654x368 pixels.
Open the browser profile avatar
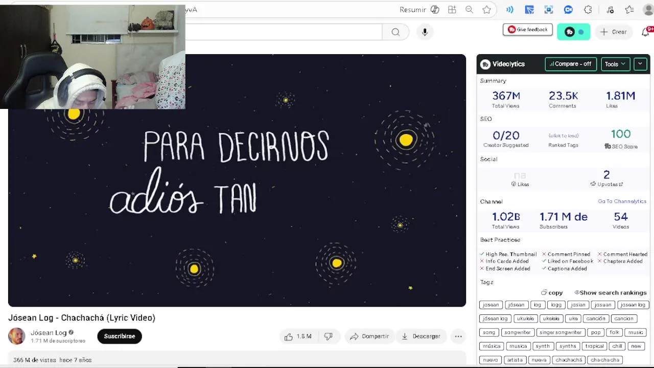tap(649, 10)
